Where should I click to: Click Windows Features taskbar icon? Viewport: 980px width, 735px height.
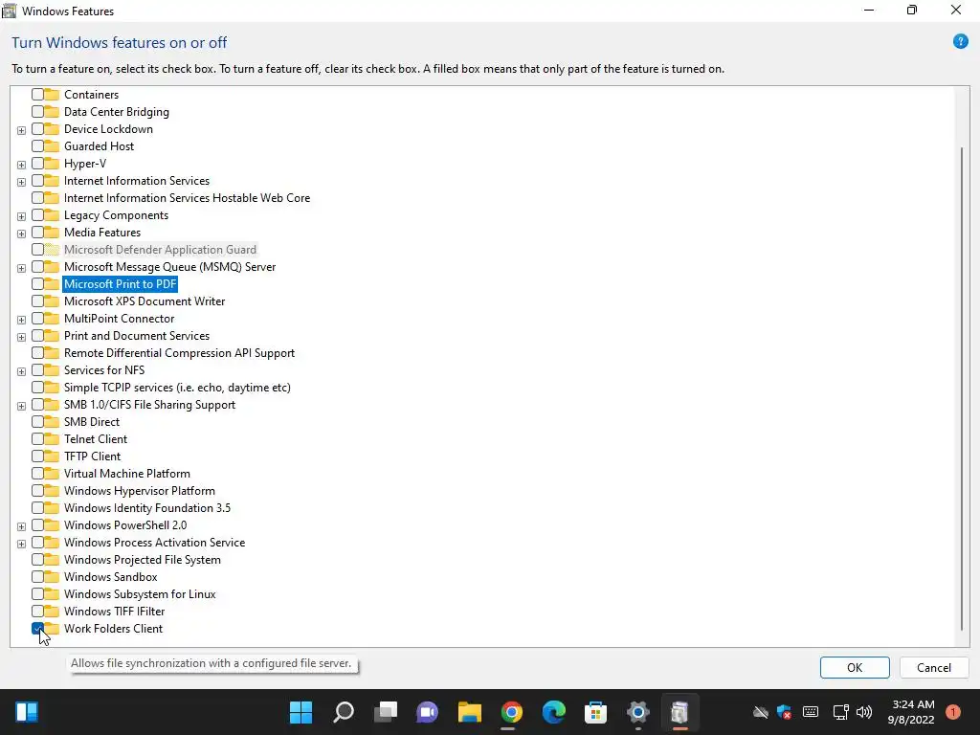(x=679, y=712)
